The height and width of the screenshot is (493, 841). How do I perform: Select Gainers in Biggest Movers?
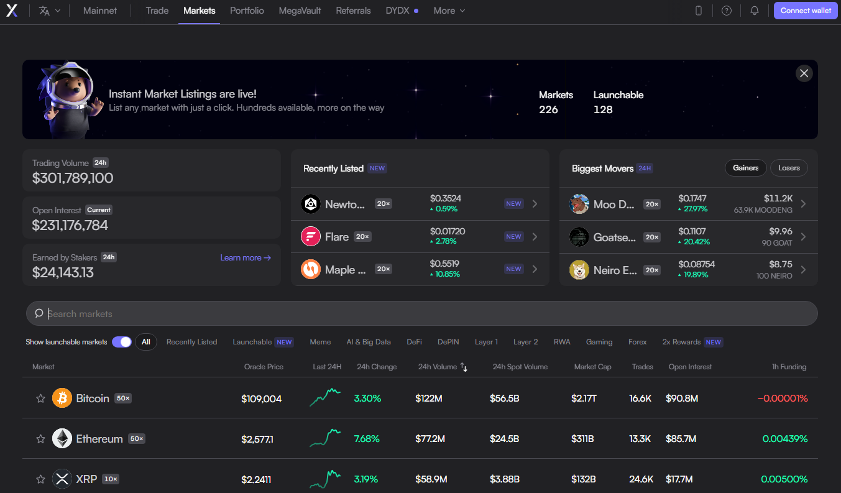(746, 168)
